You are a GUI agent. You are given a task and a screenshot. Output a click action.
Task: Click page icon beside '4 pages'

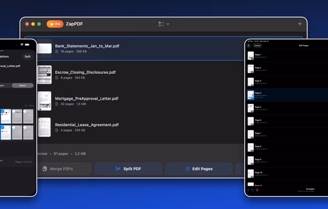pos(57,130)
